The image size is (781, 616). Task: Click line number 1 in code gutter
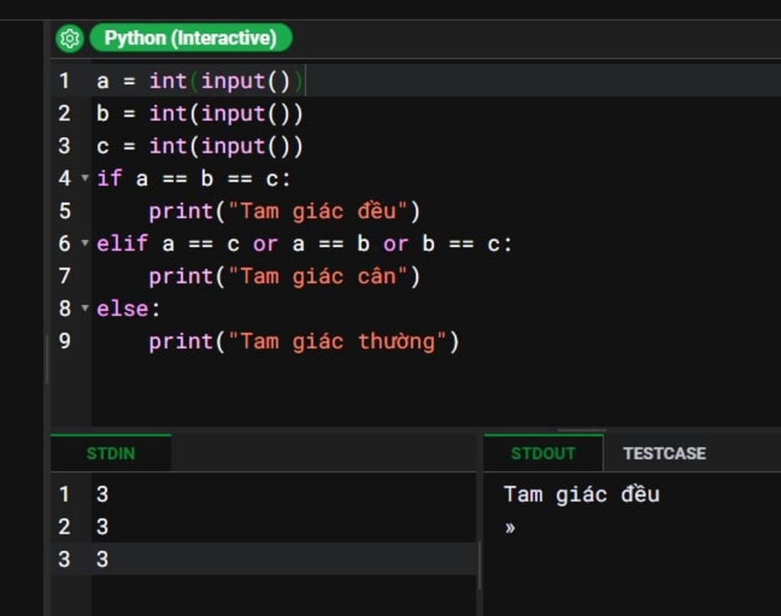[x=64, y=81]
